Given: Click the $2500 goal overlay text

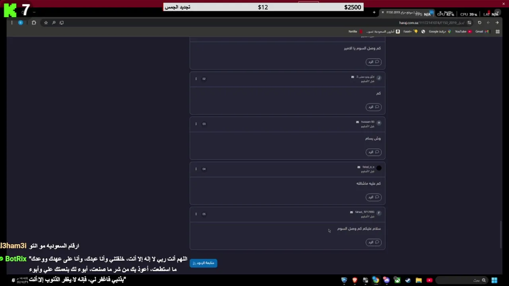Looking at the screenshot, I should point(352,7).
